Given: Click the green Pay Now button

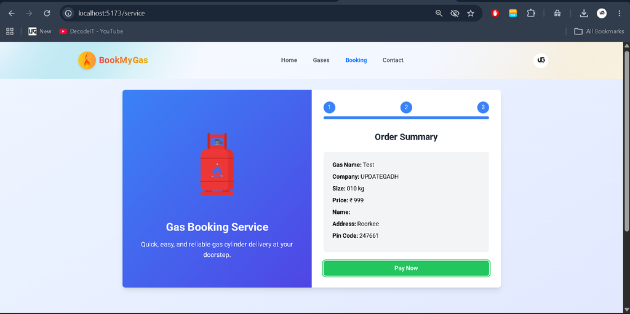Looking at the screenshot, I should click(406, 269).
